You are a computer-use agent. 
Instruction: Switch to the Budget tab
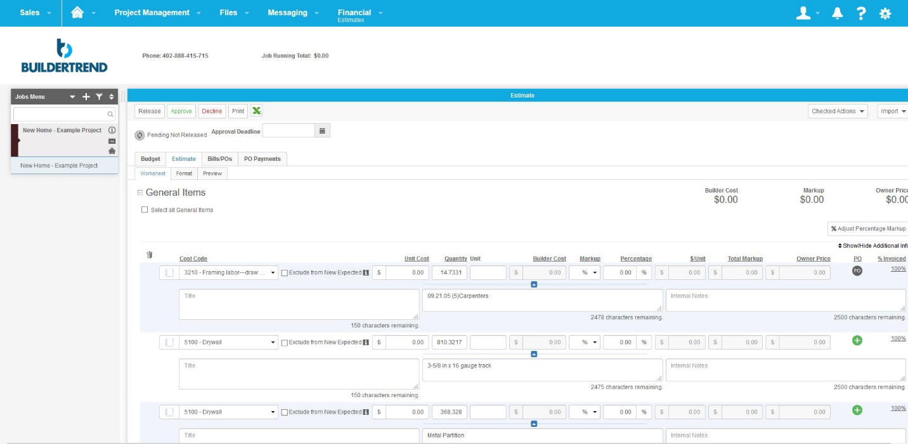(150, 159)
